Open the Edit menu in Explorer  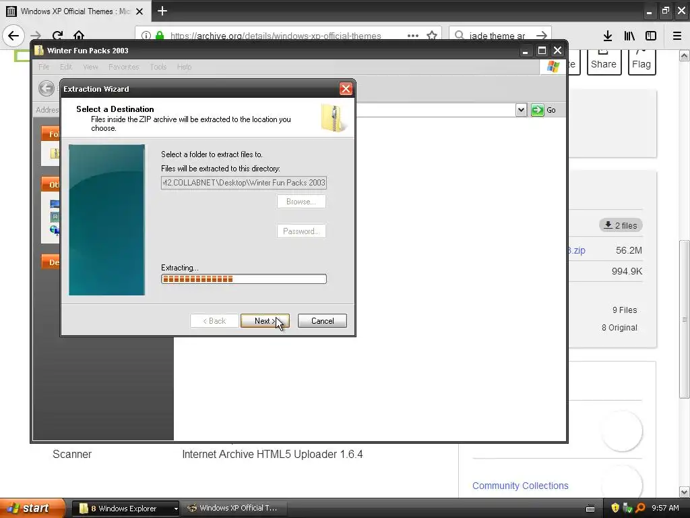(66, 67)
